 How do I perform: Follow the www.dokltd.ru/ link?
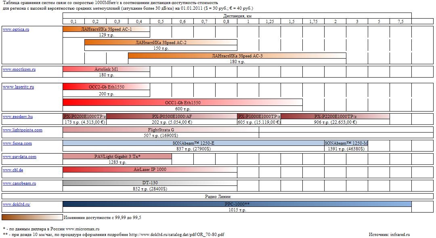pyautogui.click(x=17, y=204)
